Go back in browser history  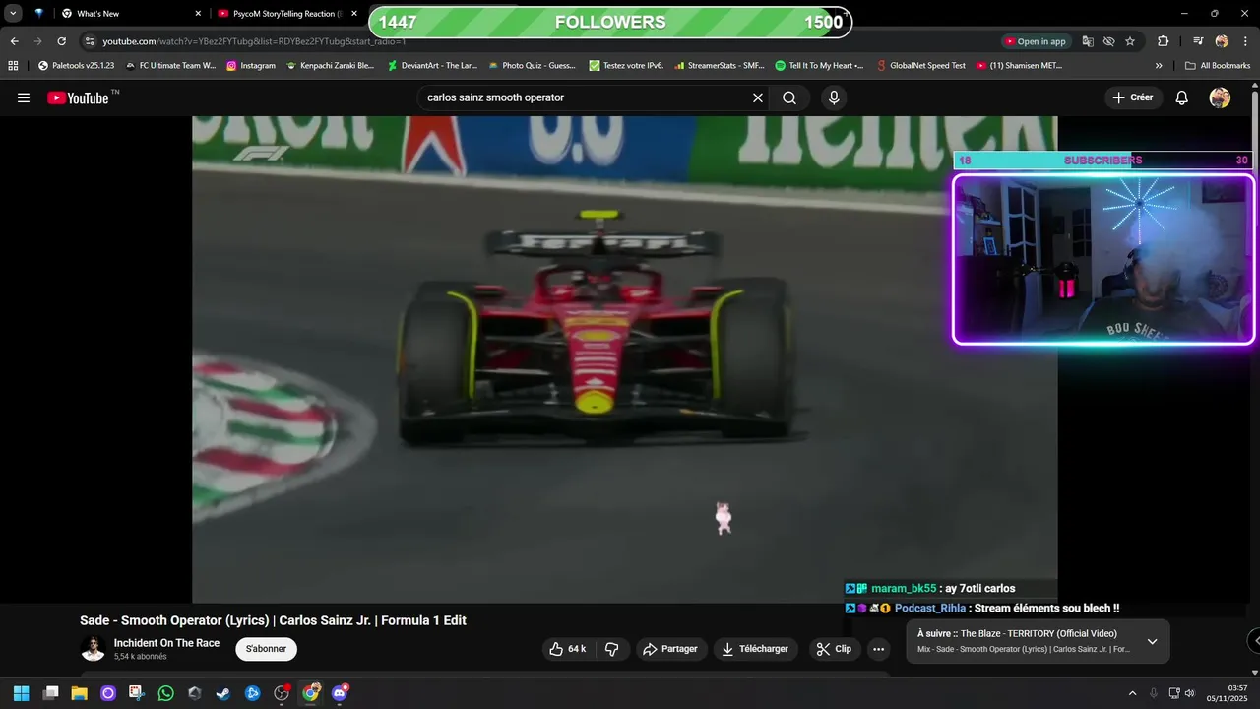(x=14, y=41)
